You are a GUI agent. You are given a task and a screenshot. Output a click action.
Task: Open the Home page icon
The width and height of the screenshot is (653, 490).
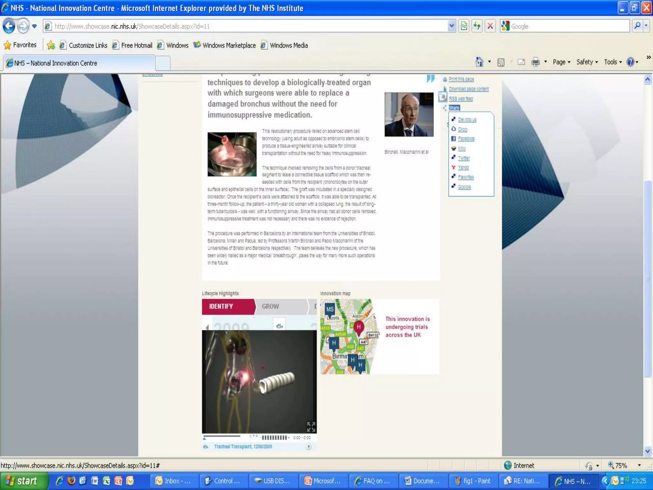[479, 62]
